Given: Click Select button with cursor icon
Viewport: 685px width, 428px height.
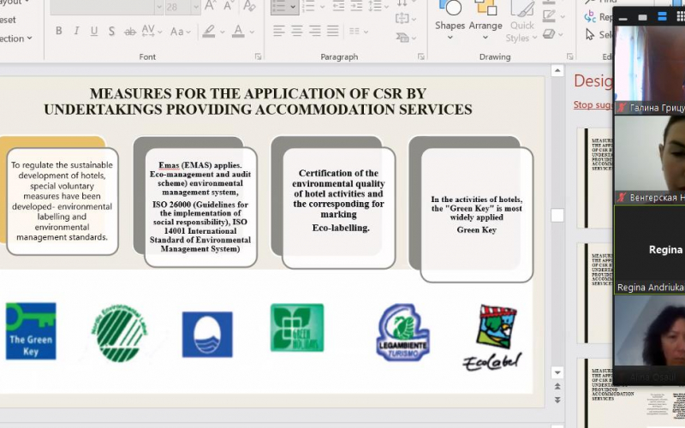Looking at the screenshot, I should [x=599, y=34].
